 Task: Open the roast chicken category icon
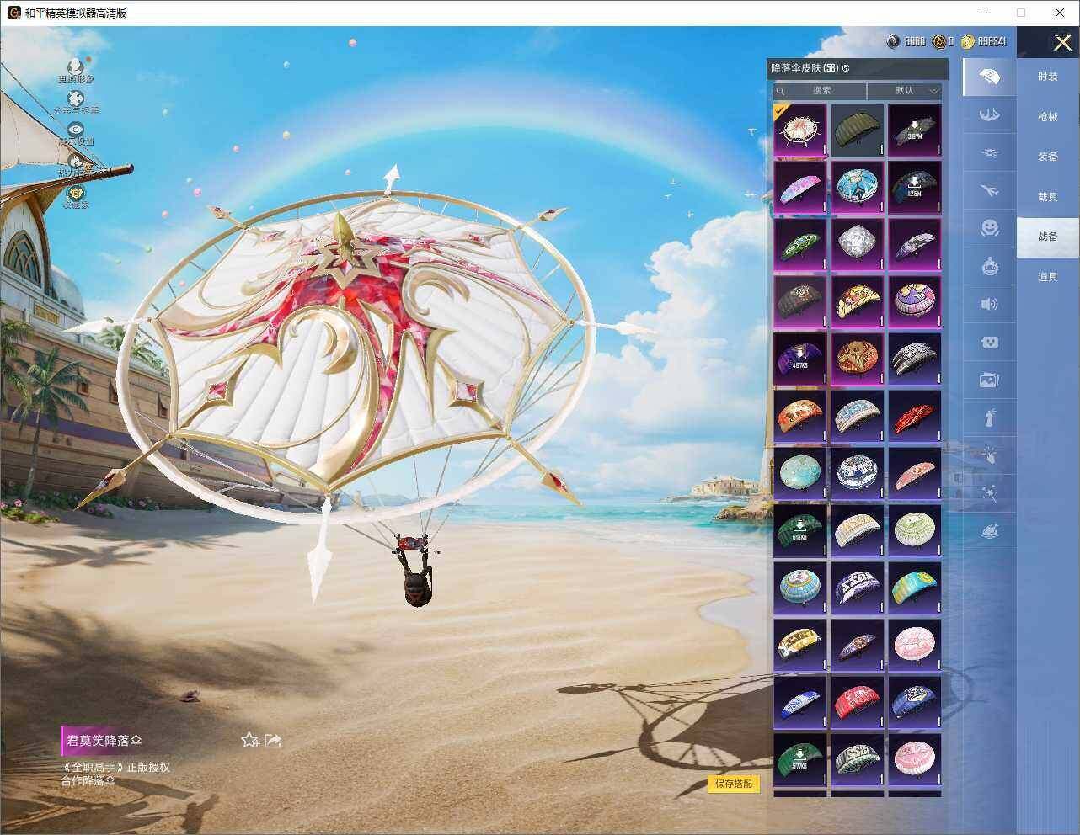click(x=989, y=531)
